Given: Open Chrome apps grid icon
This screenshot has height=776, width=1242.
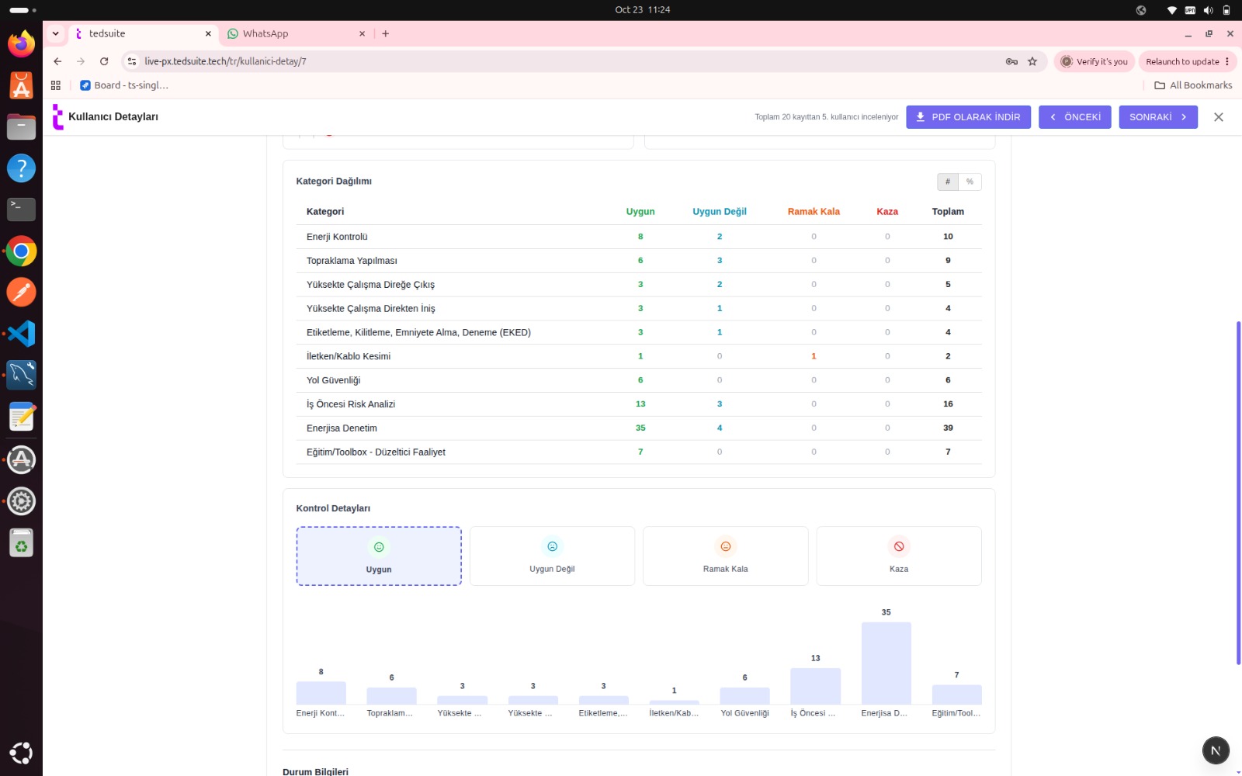Looking at the screenshot, I should (x=56, y=85).
